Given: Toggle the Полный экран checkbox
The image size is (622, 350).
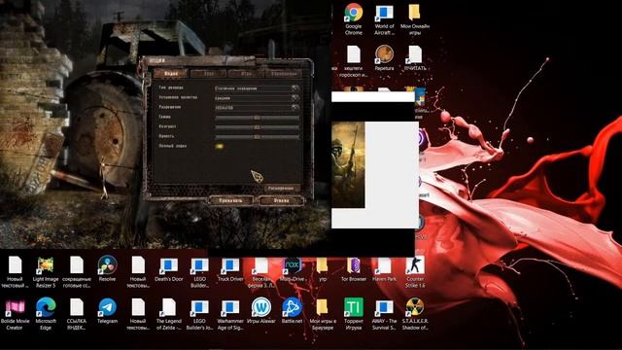Looking at the screenshot, I should (x=219, y=146).
